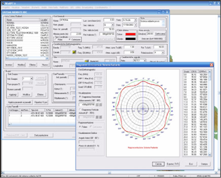
Task: Click second small icon beside Abbassamento value field
Action: point(101,105)
